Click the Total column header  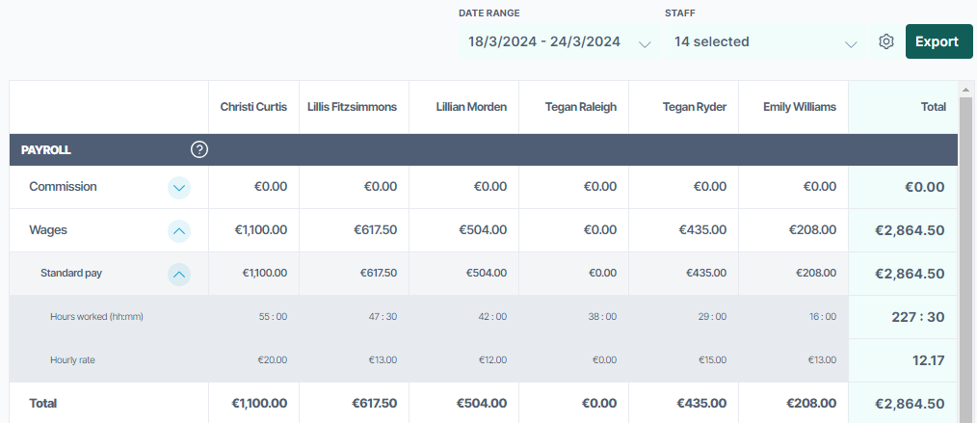coord(934,107)
